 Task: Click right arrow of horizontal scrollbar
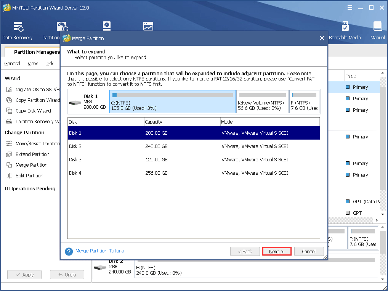377,220
